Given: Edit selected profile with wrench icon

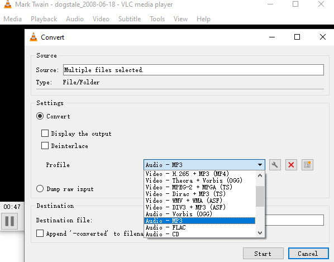Looking at the screenshot, I should pos(275,165).
